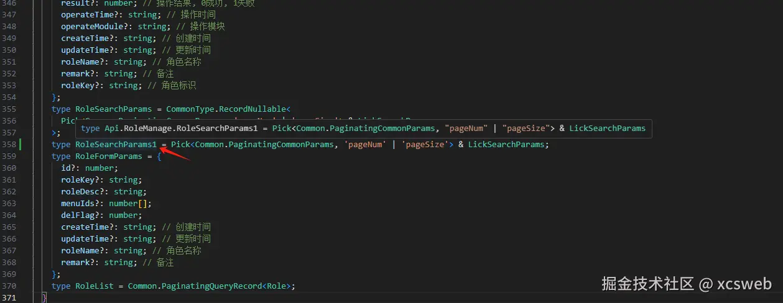783x303 pixels.
Task: Click roleKey? on line 361
Action: tap(82, 179)
